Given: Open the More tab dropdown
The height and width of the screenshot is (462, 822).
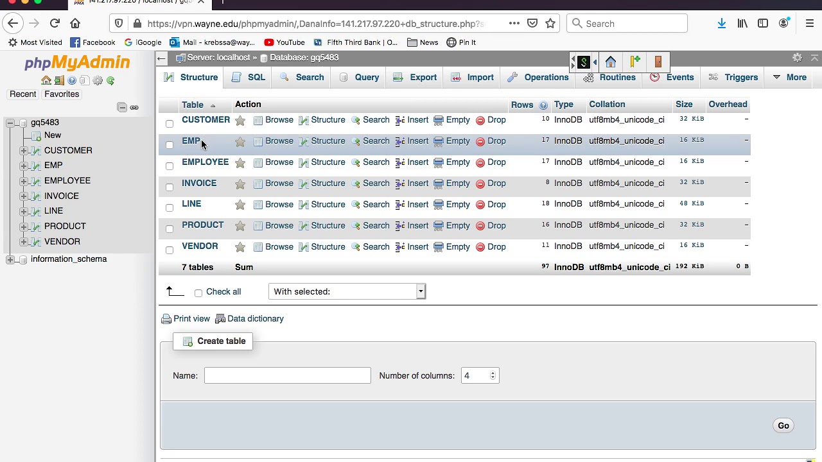Looking at the screenshot, I should 789,77.
